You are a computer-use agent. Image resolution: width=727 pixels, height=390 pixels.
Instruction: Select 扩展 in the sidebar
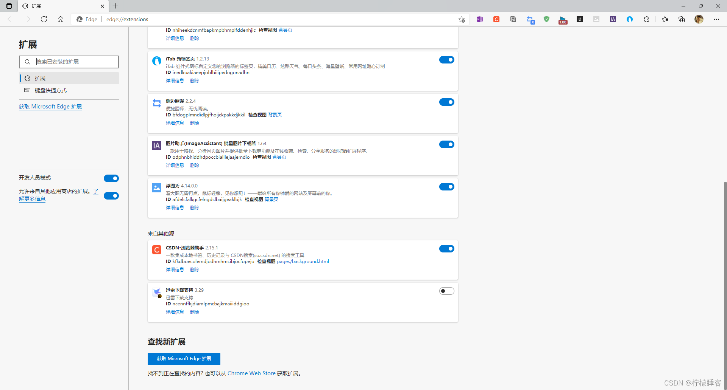pyautogui.click(x=69, y=78)
